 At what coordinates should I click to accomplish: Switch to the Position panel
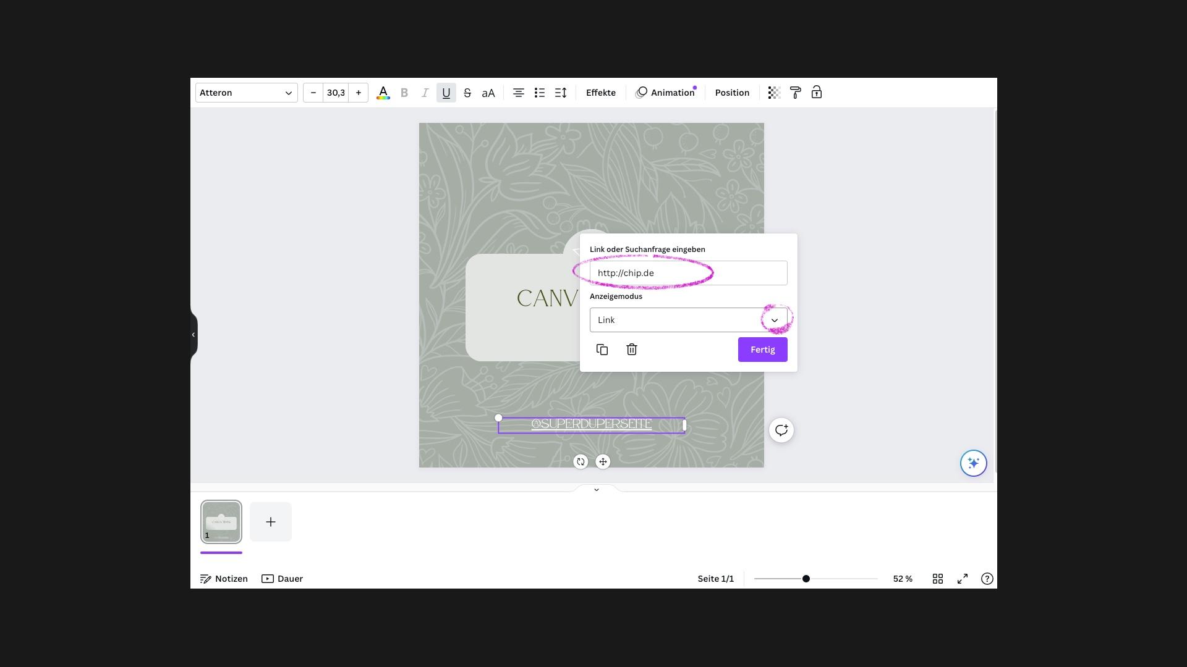[732, 93]
